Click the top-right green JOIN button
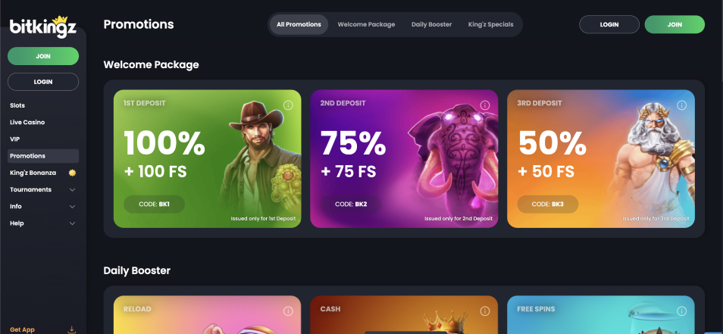 pyautogui.click(x=674, y=24)
